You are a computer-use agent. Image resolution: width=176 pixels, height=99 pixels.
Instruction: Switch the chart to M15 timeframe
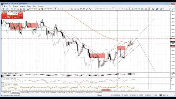[104, 9]
